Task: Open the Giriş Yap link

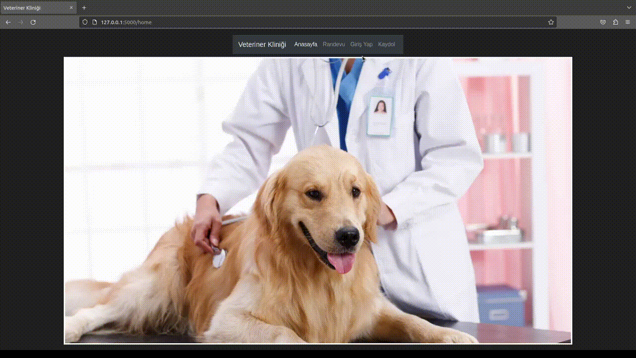Action: [x=361, y=44]
